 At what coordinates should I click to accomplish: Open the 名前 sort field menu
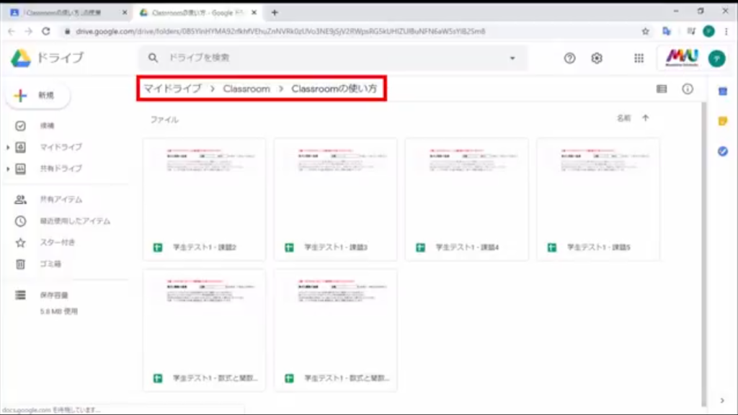(x=623, y=118)
